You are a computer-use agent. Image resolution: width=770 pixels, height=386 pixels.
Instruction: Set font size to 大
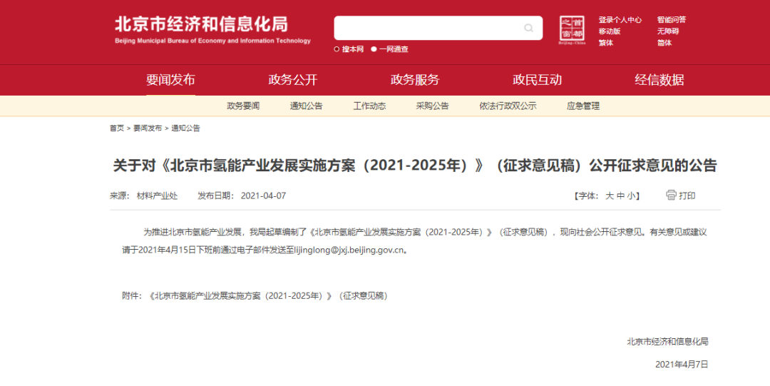610,195
